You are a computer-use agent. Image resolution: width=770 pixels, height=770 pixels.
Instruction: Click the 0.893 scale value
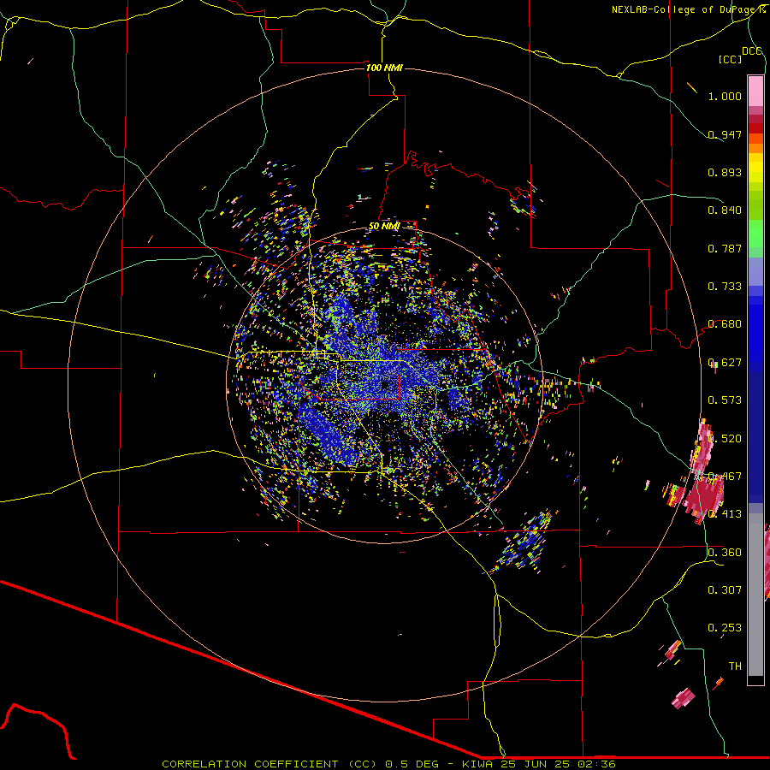tap(725, 172)
